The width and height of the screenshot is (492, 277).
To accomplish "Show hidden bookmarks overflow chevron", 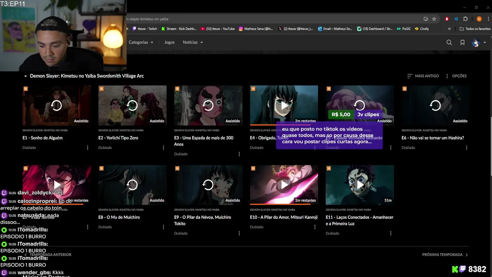I will point(449,29).
